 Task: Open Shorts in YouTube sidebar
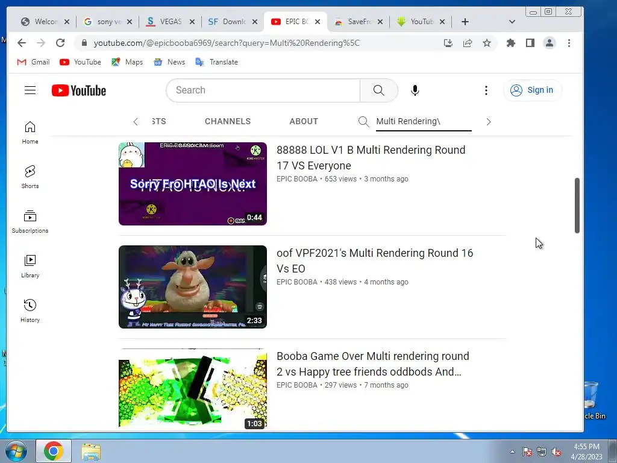[x=30, y=177]
